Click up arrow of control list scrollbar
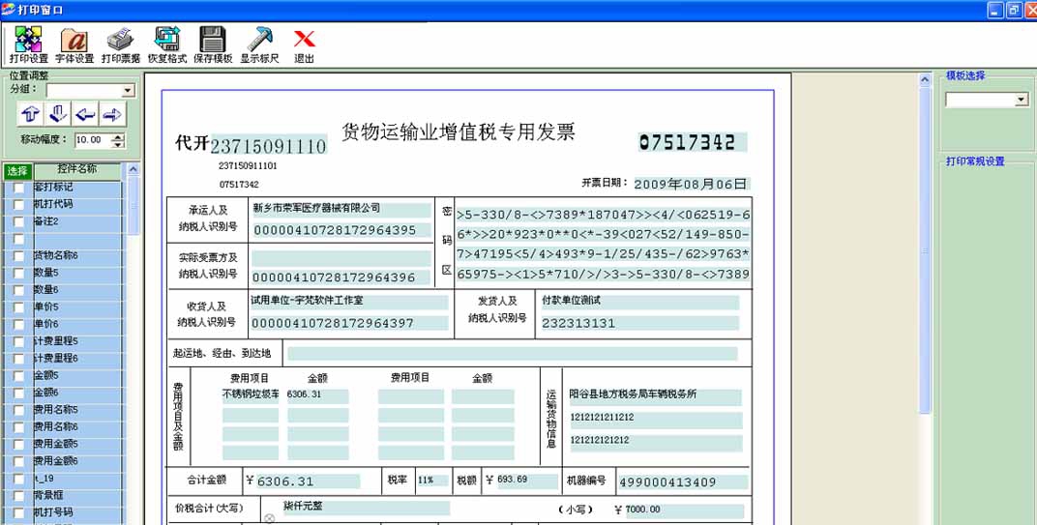1037x525 pixels. pos(133,169)
